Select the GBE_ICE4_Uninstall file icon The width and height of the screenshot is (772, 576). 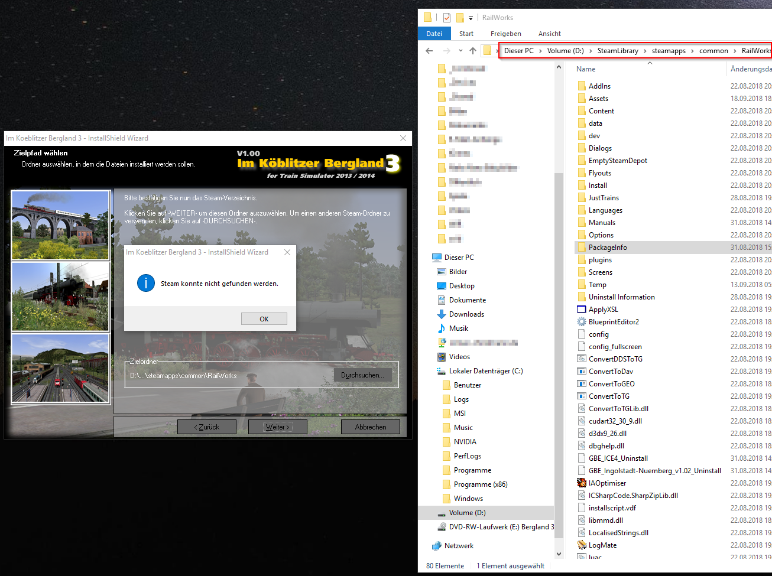582,458
